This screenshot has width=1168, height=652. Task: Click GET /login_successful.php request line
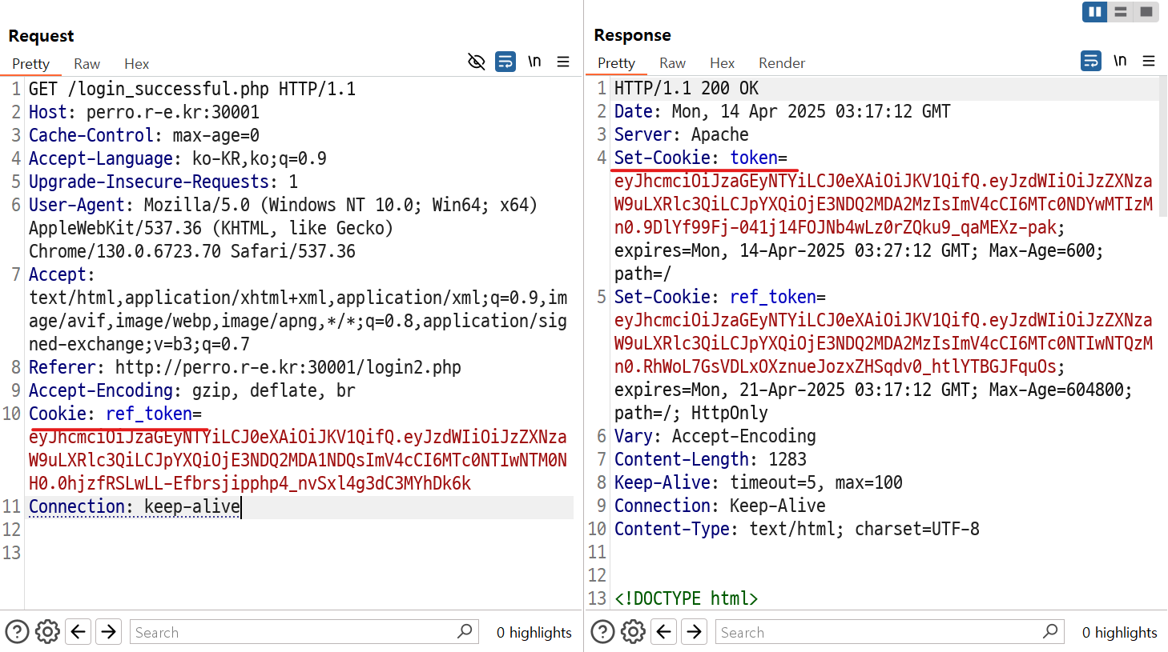pos(192,89)
